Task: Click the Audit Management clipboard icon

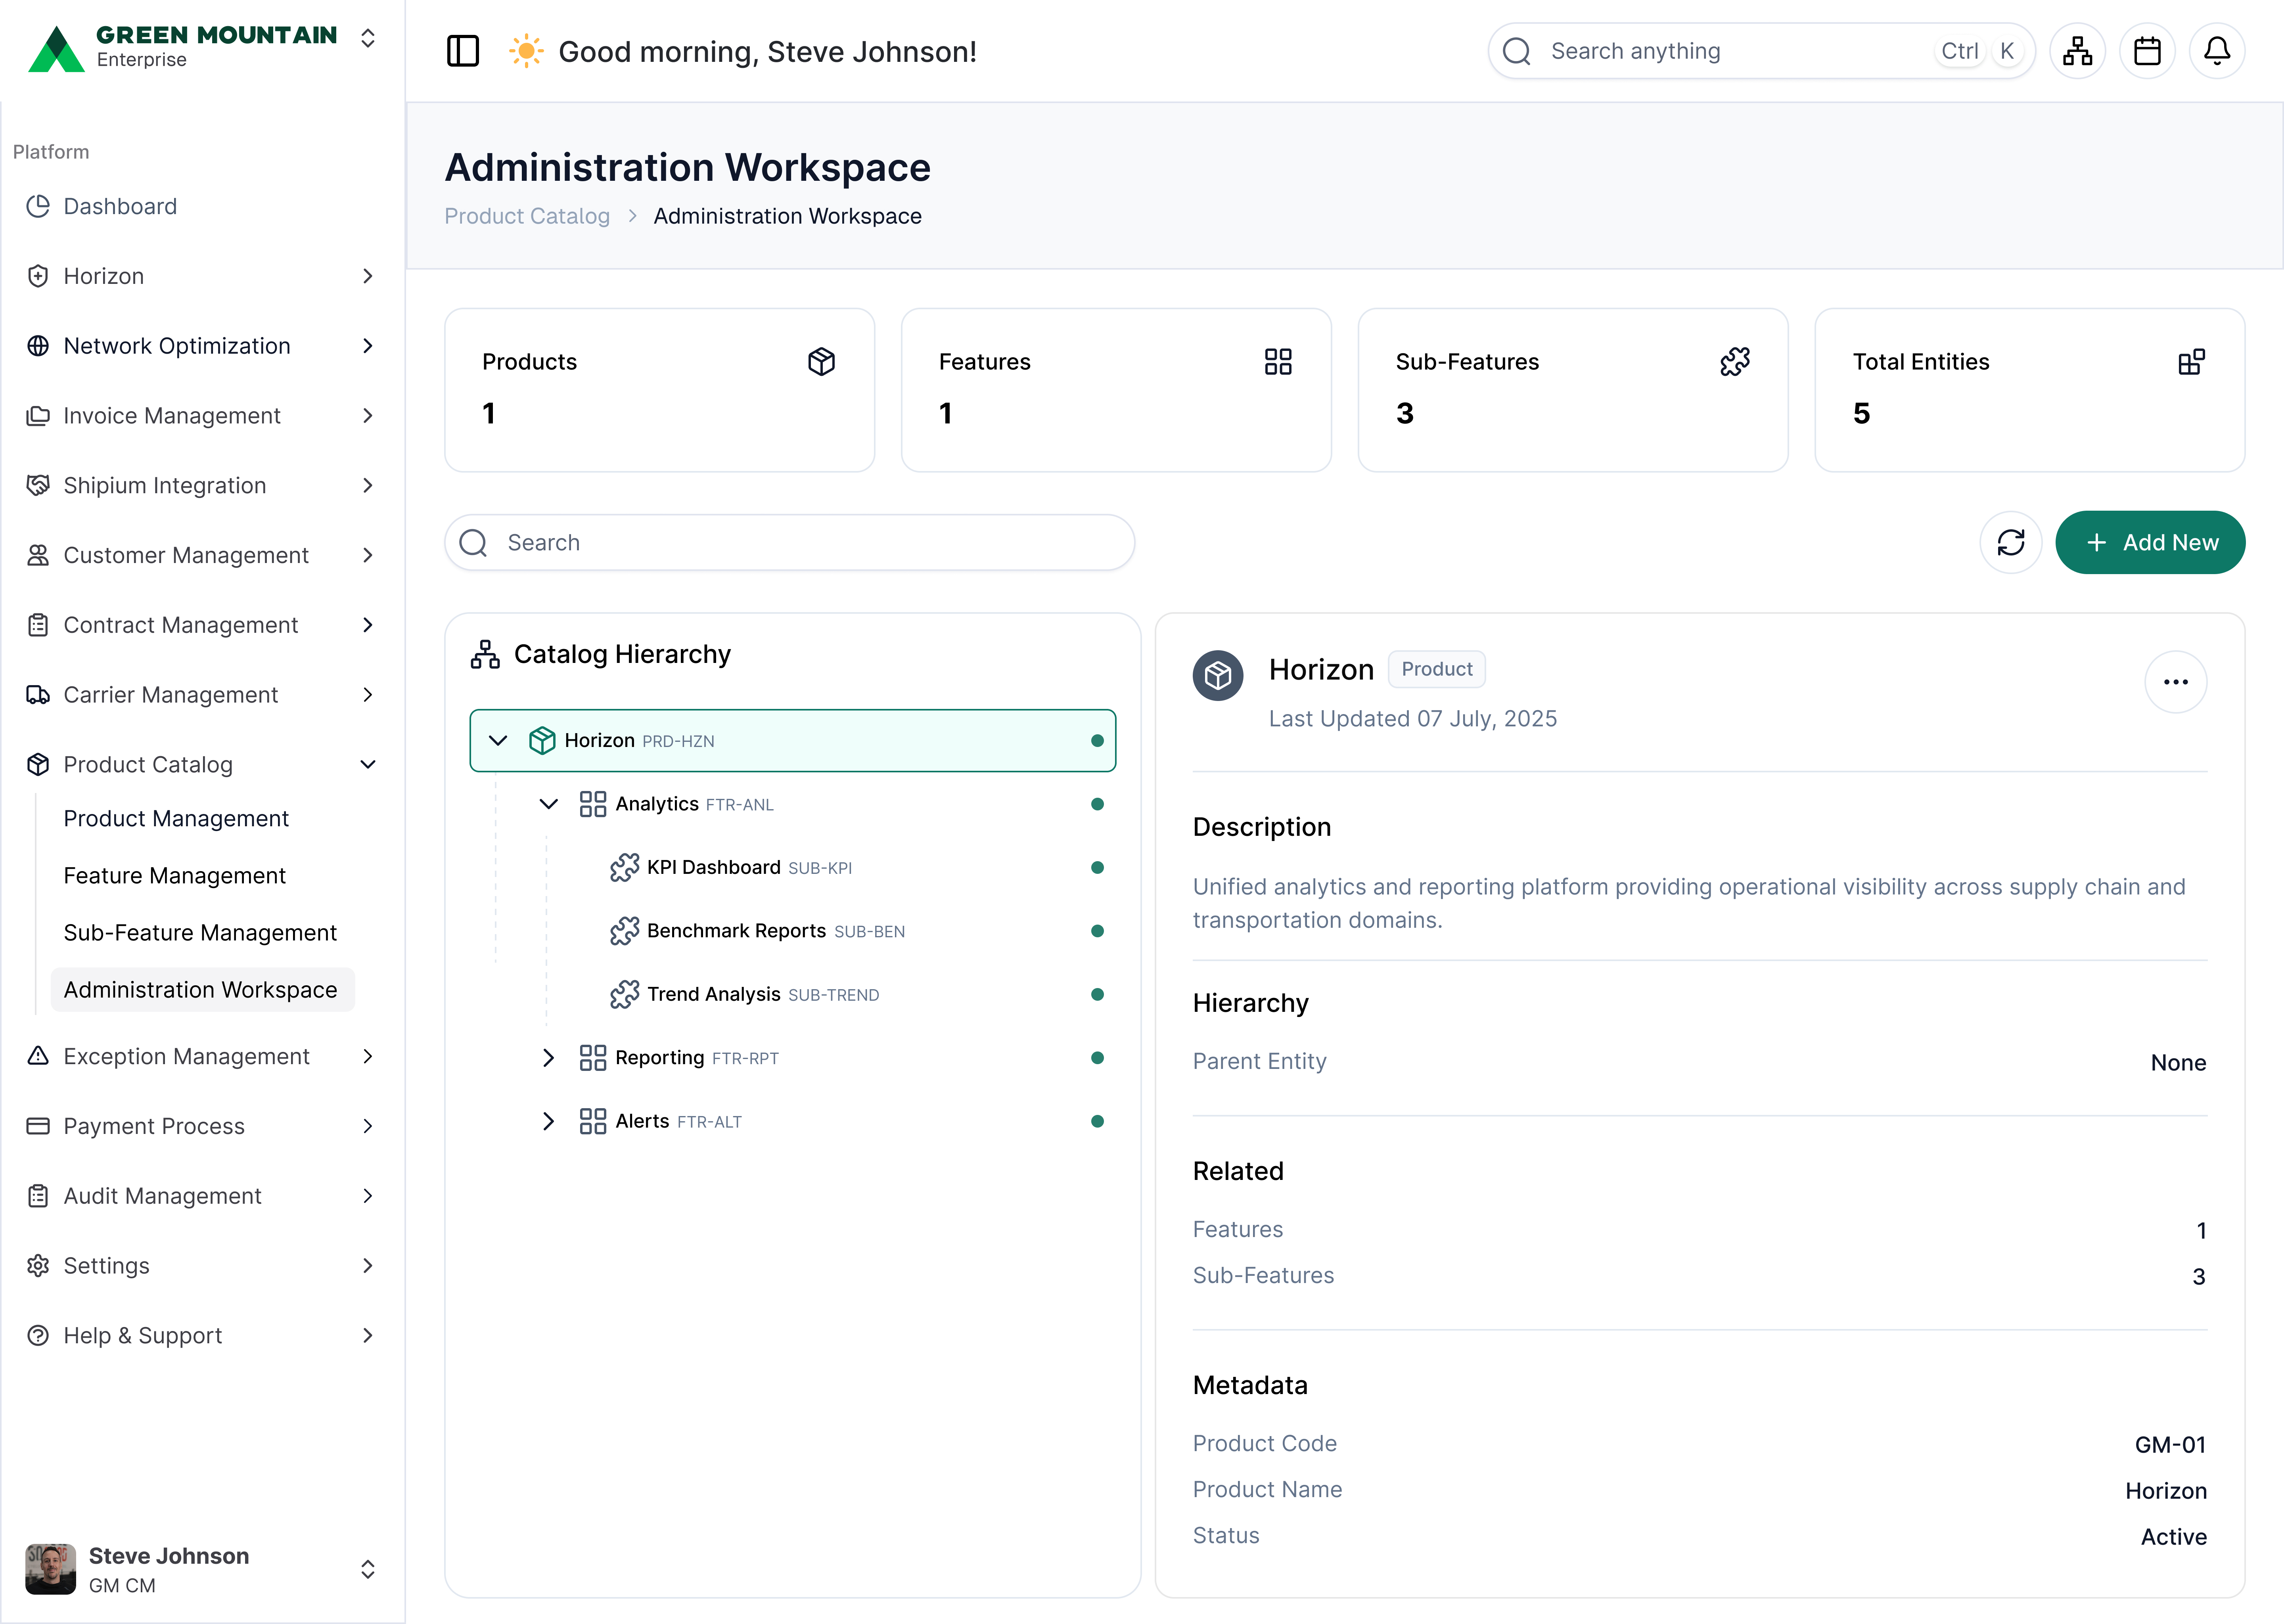Action: pos(38,1196)
